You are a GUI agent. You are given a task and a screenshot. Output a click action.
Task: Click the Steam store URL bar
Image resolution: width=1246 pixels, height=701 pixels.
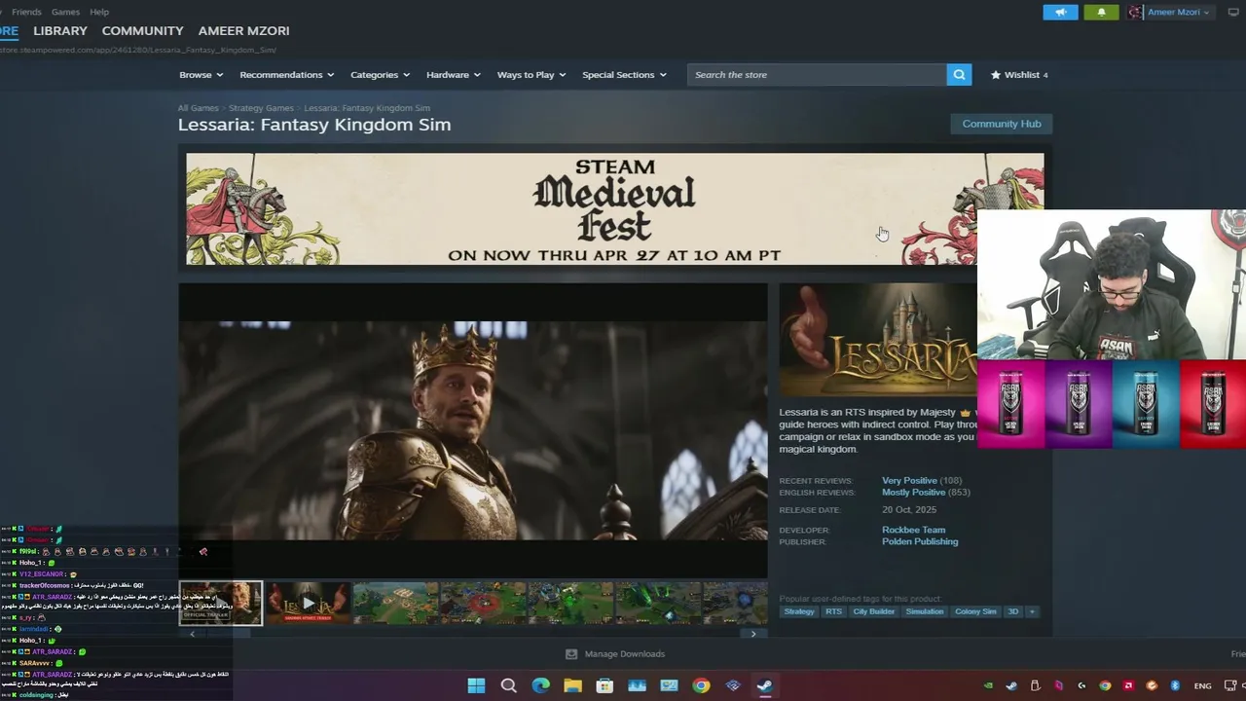tap(138, 50)
